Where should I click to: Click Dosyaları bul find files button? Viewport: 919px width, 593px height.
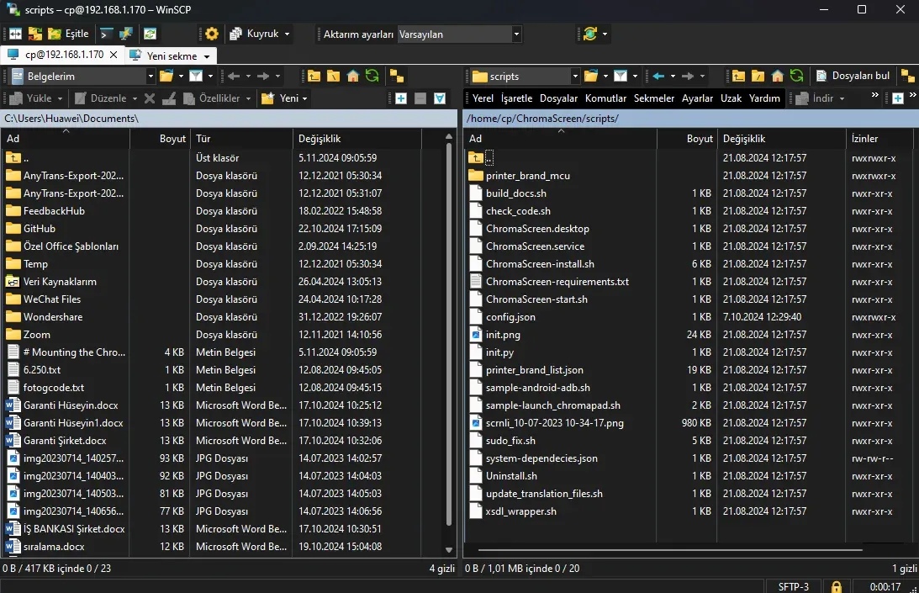[853, 76]
